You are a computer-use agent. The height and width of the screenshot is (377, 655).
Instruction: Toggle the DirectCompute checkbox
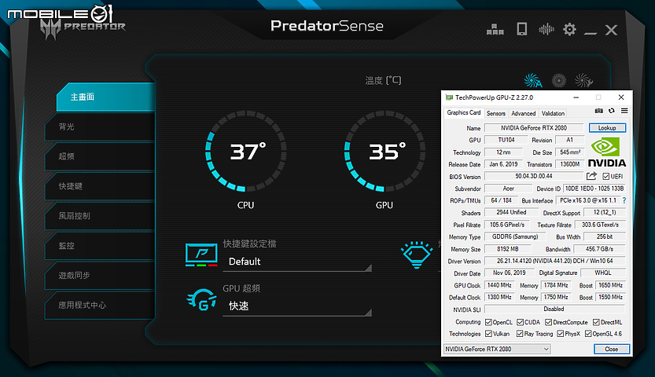coord(549,322)
